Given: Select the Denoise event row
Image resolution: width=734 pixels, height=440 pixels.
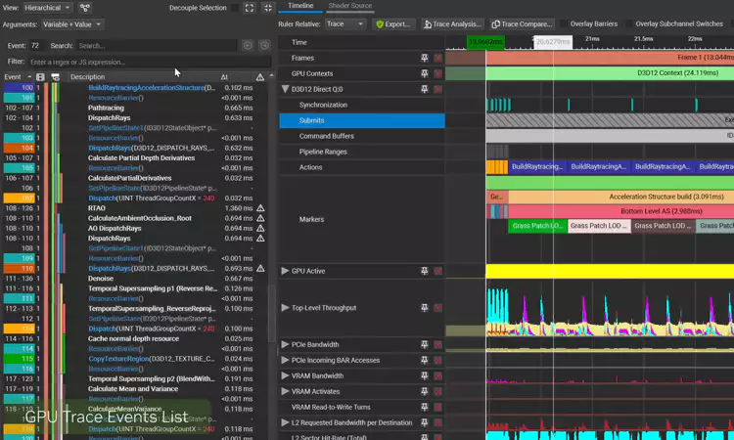Looking at the screenshot, I should coord(134,279).
